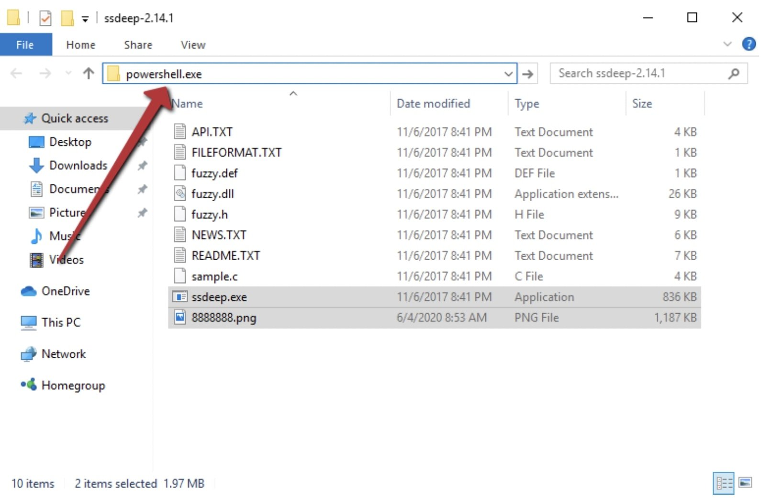Image resolution: width=761 pixels, height=501 pixels.
Task: Expand the address bar history dropdown
Action: [x=508, y=74]
